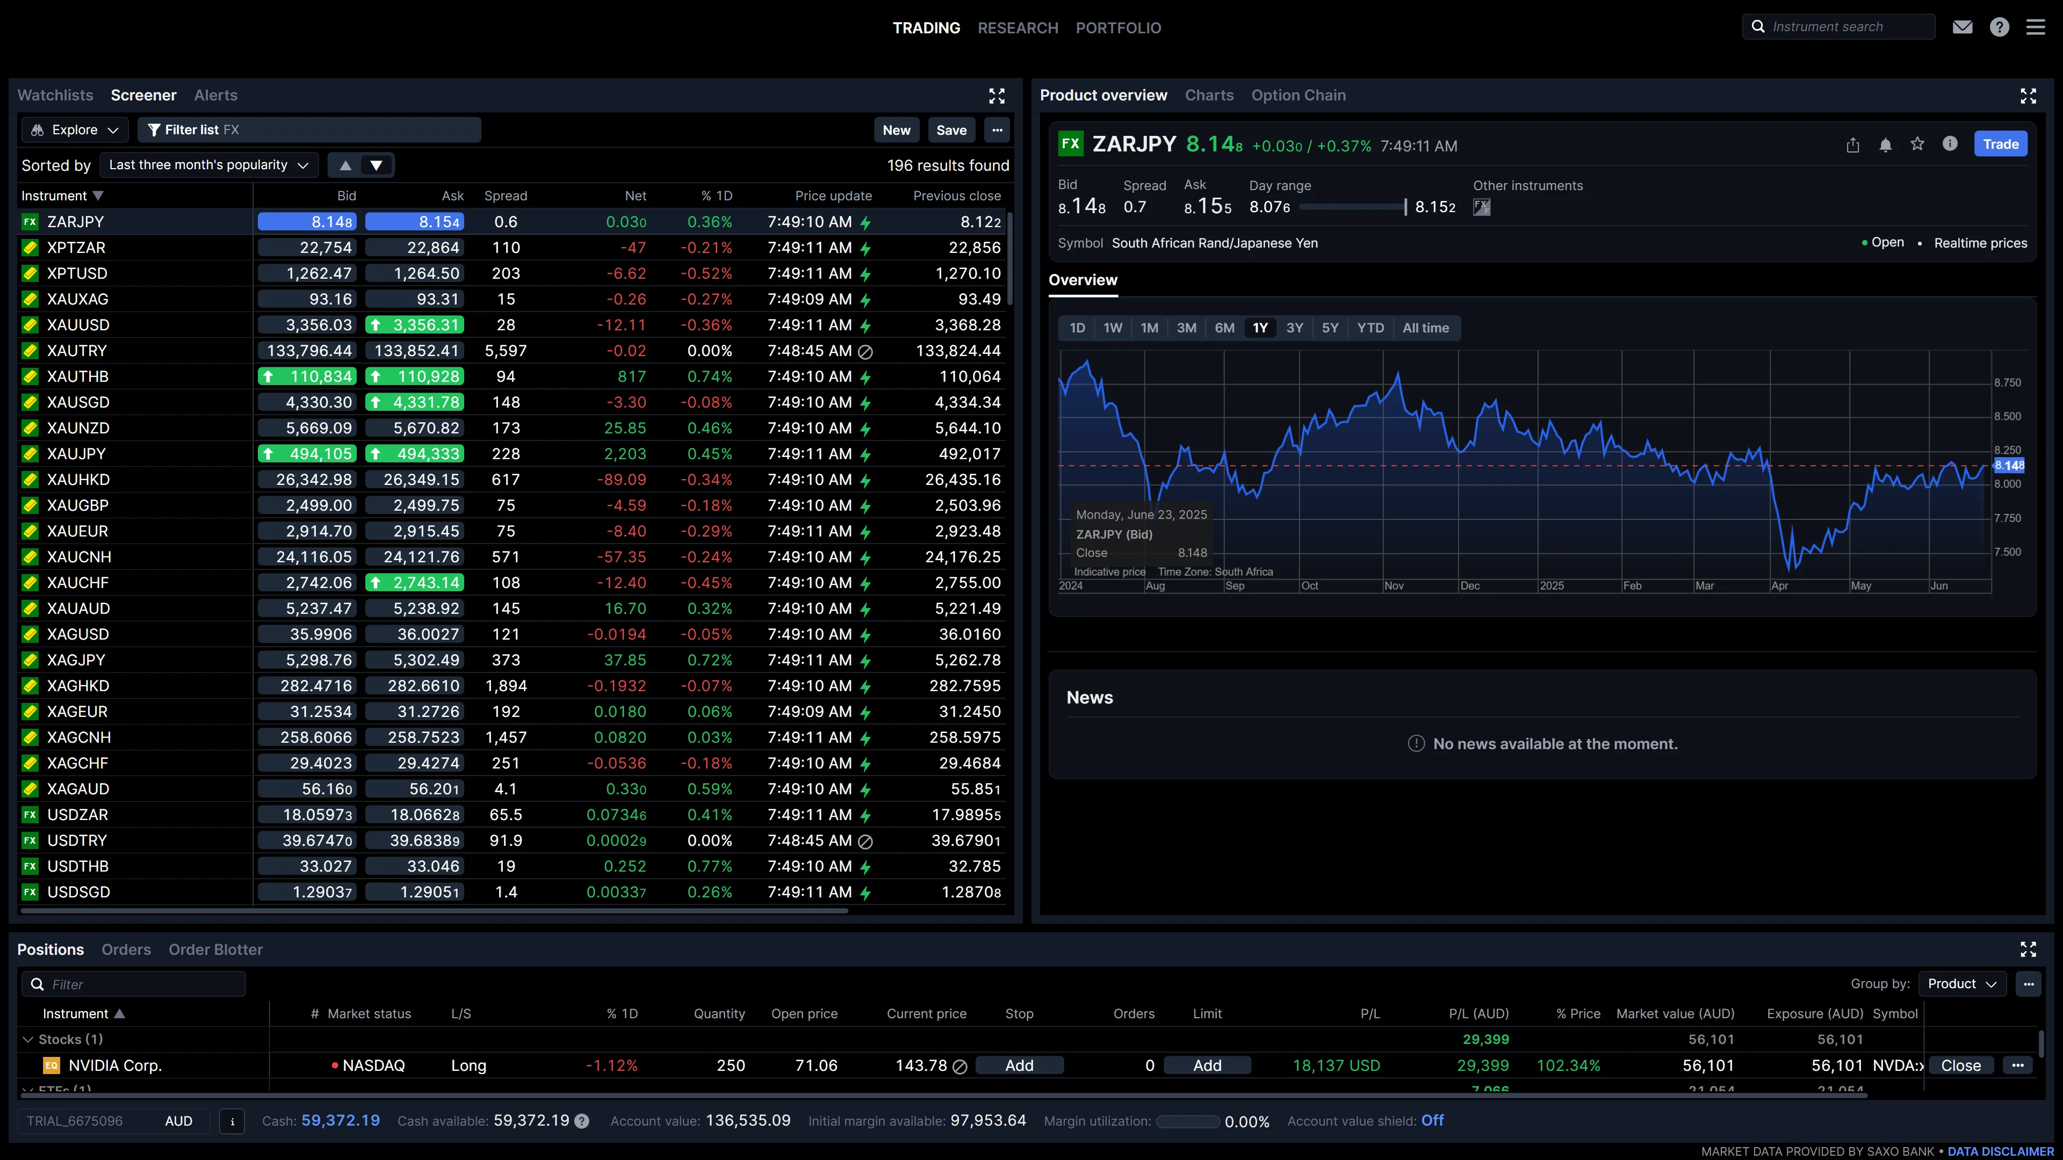Screen dimensions: 2063x1160
Task: Sort positions by Instrument column
Action: (x=83, y=1014)
